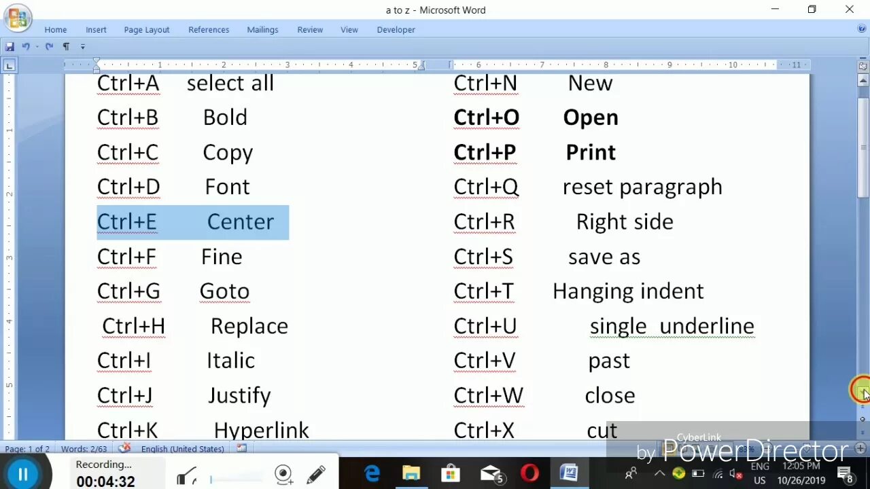Screen dimensions: 870x489
Task: Select the recorder pencil annotation tool
Action: click(x=316, y=474)
